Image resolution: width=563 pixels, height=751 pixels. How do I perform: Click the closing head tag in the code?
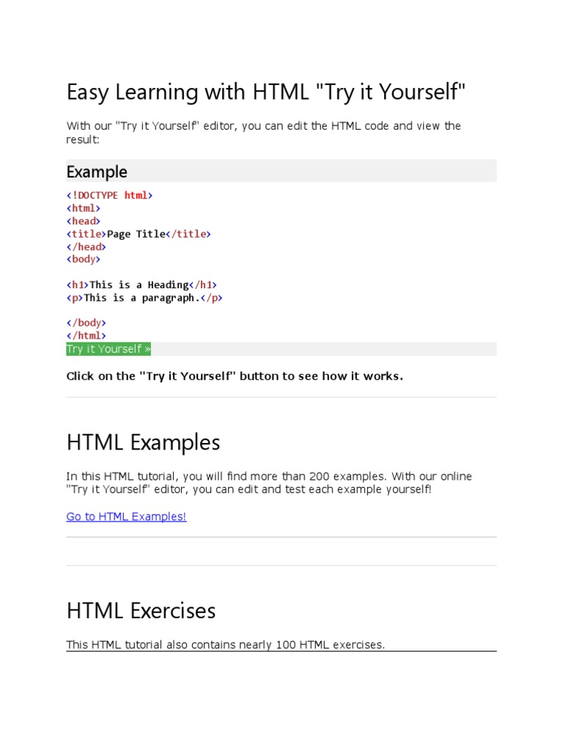click(87, 246)
